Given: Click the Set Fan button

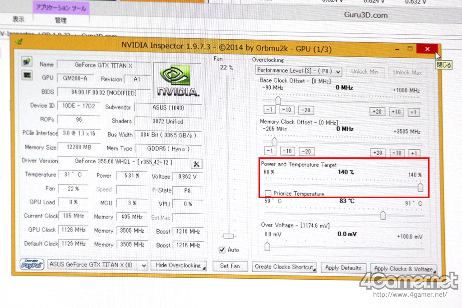Looking at the screenshot, I should point(230,266).
